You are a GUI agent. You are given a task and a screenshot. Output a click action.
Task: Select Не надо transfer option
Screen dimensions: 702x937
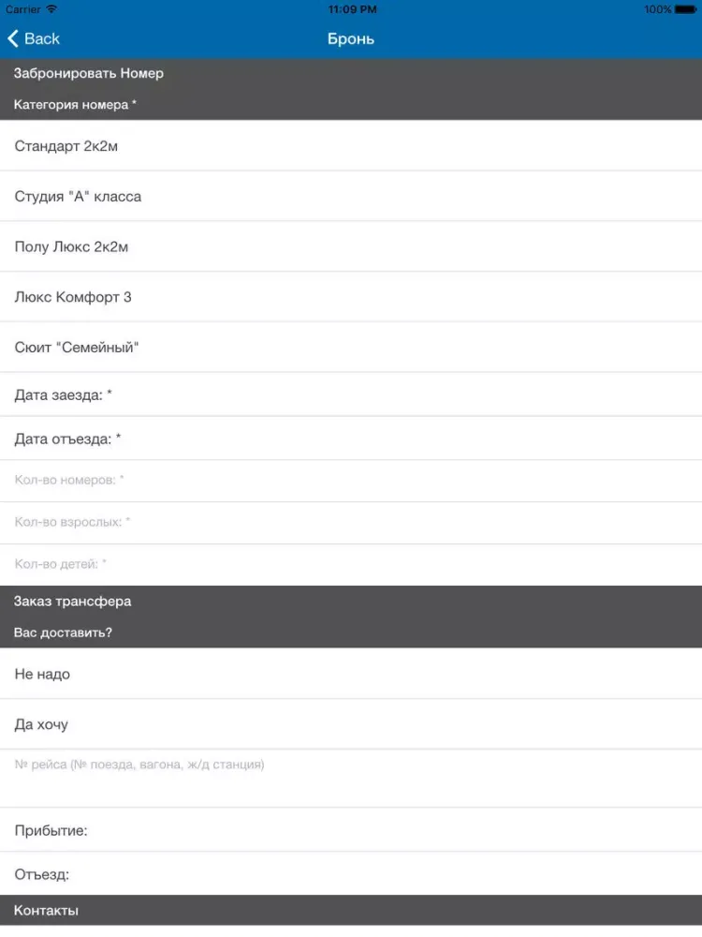351,675
